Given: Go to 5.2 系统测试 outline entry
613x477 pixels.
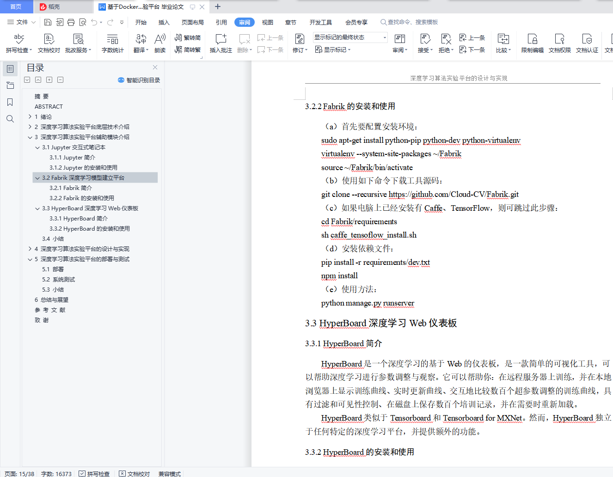Looking at the screenshot, I should pos(58,280).
